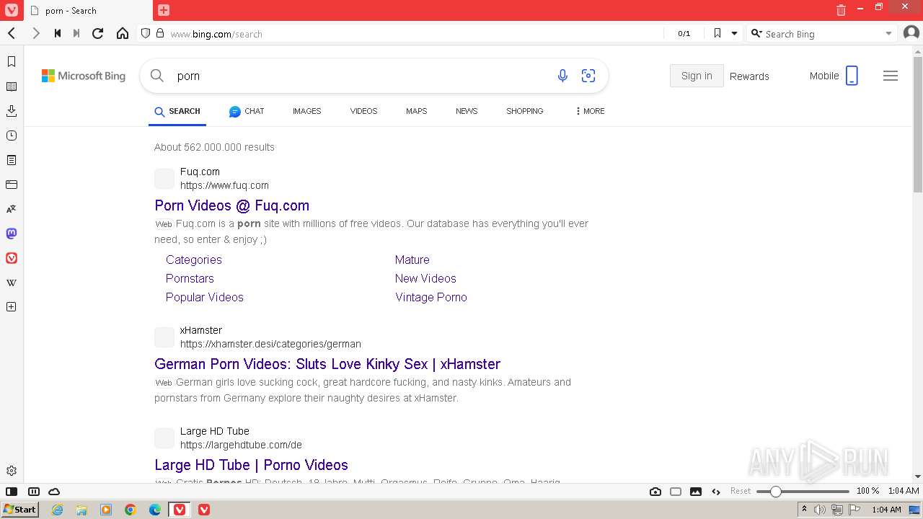Switch to the News tab

pos(467,111)
